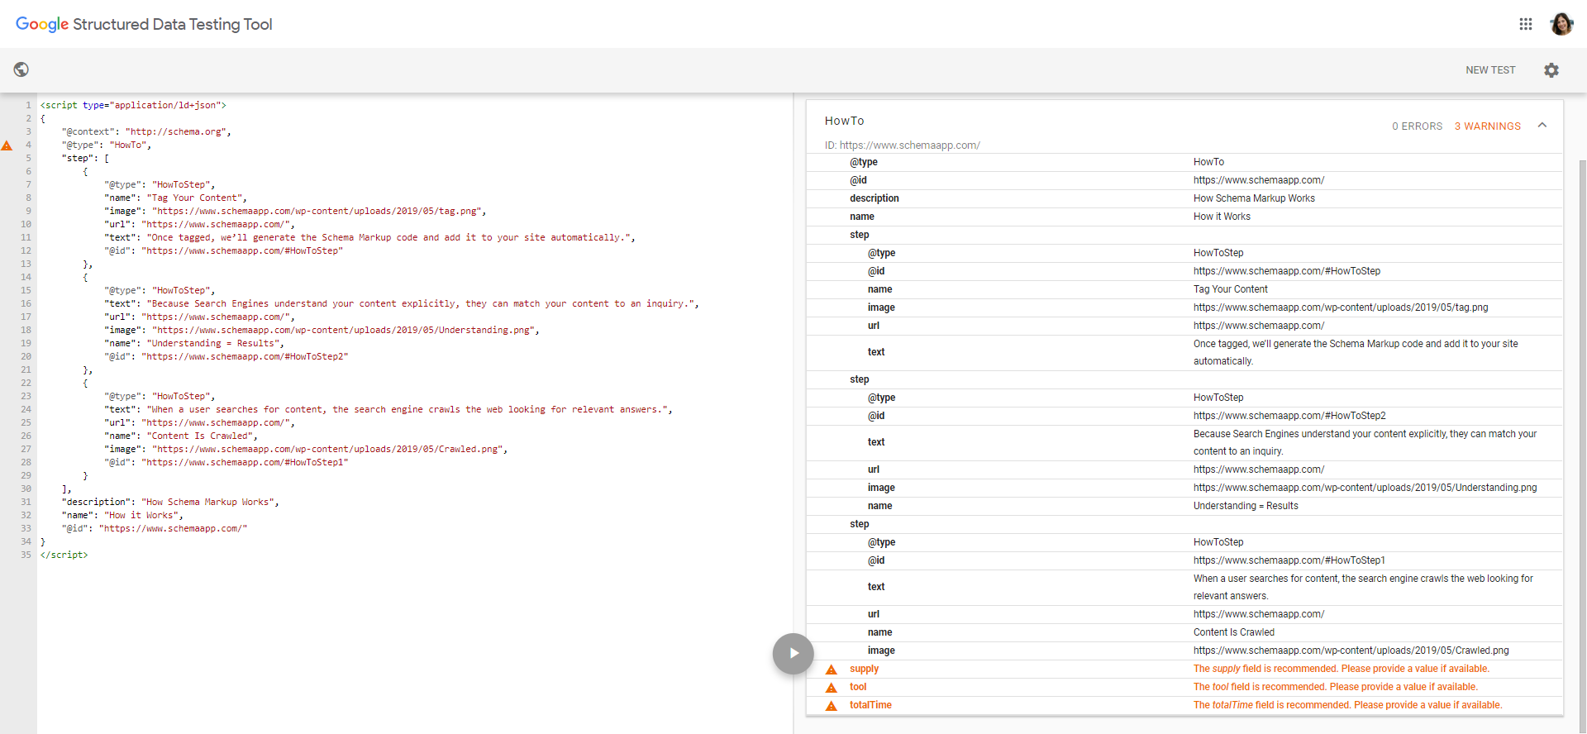
Task: Click line number 20 in gutter
Action: (26, 356)
